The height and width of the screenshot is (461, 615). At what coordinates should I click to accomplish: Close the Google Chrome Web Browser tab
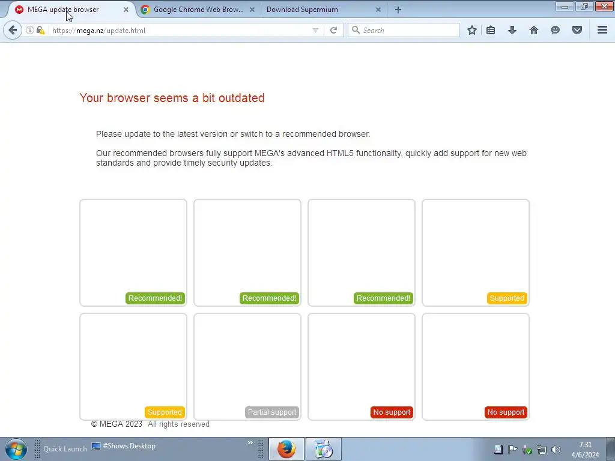252,10
